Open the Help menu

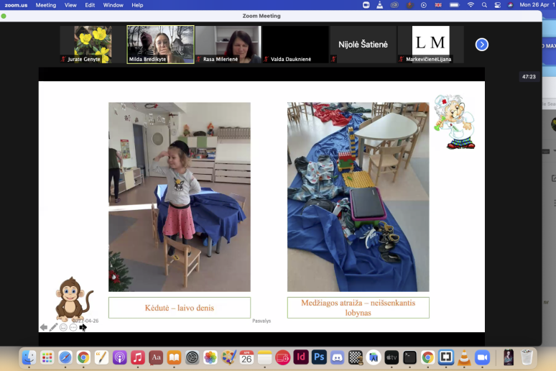137,5
